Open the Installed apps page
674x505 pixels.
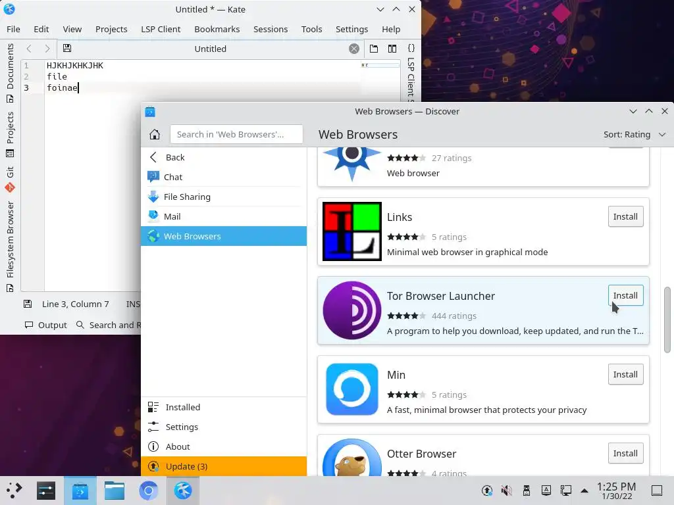[224, 407]
